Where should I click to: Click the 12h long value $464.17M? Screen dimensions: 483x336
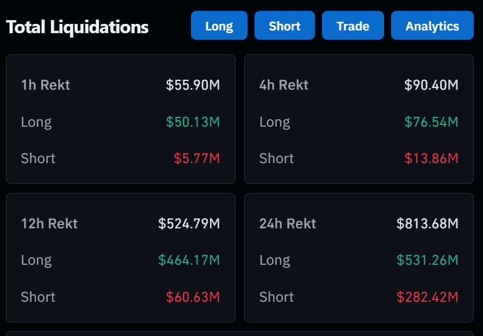point(189,260)
